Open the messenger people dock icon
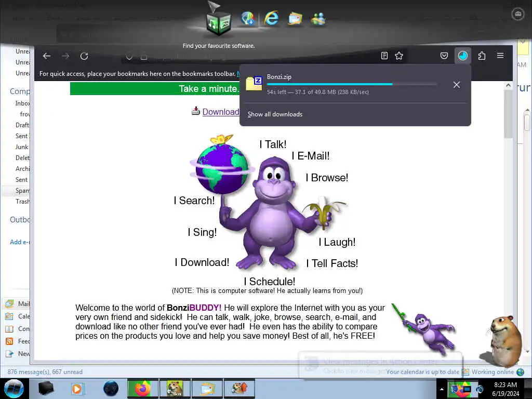 tap(318, 19)
